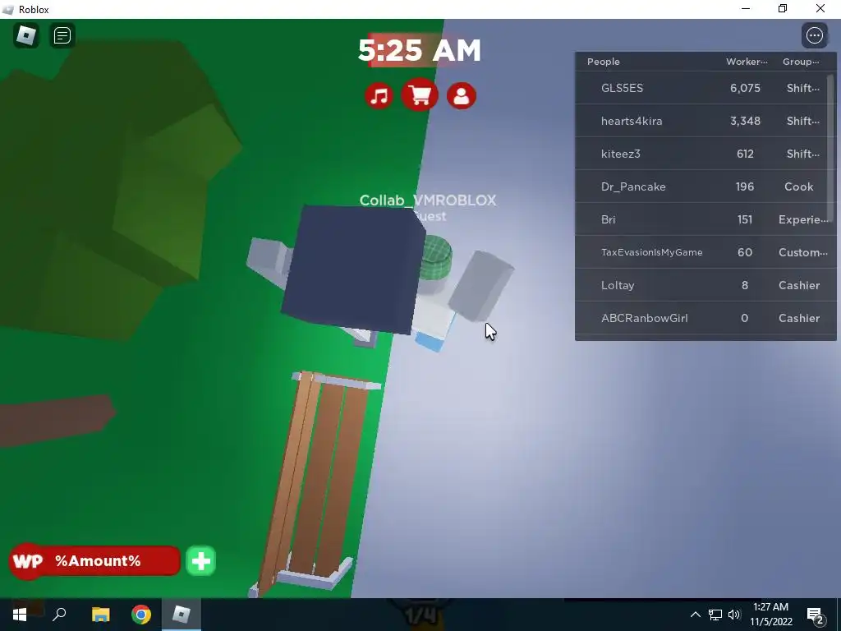Click the 5:25 AM game clock
Viewport: 841px width, 631px height.
(420, 50)
